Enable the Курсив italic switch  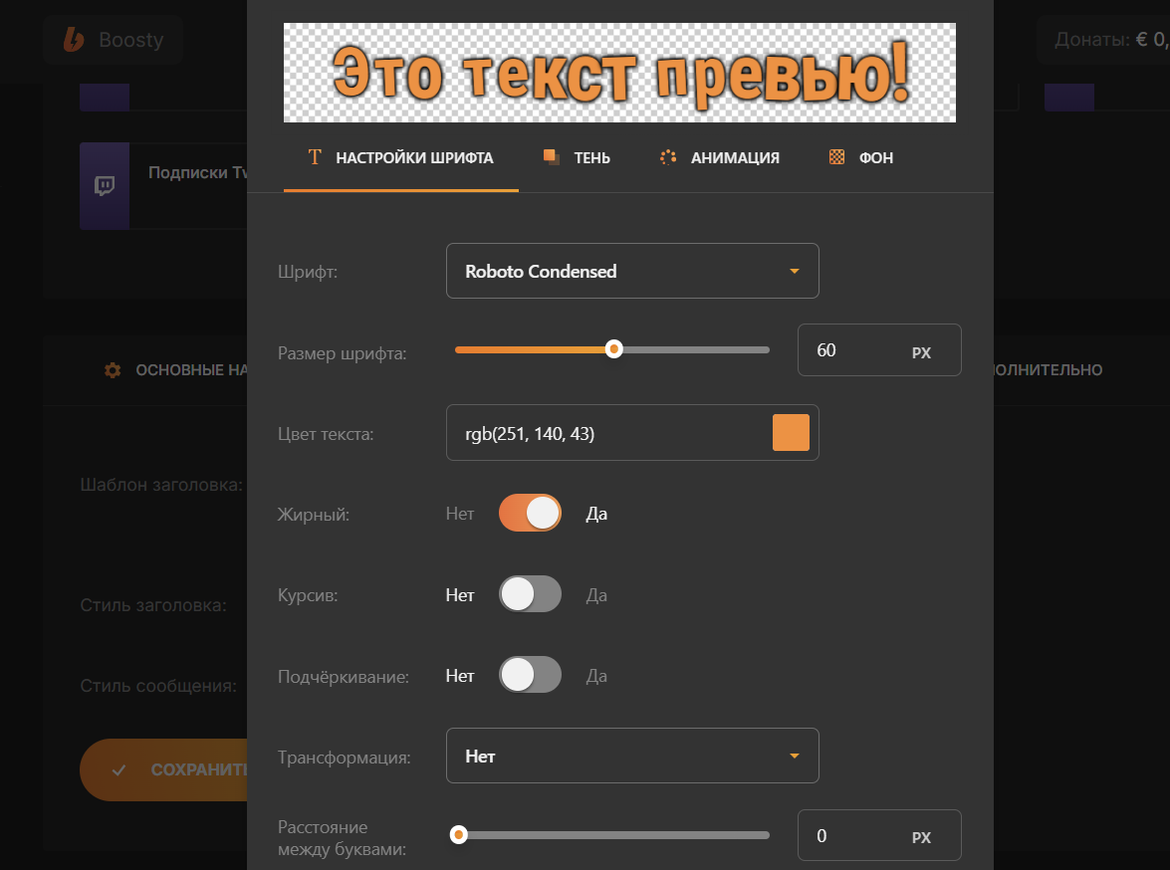[530, 594]
